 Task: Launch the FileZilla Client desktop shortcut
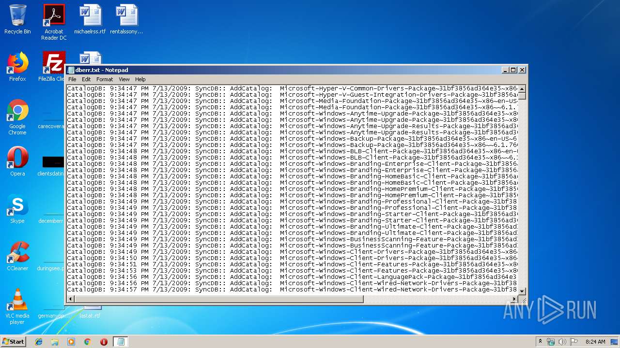point(52,67)
